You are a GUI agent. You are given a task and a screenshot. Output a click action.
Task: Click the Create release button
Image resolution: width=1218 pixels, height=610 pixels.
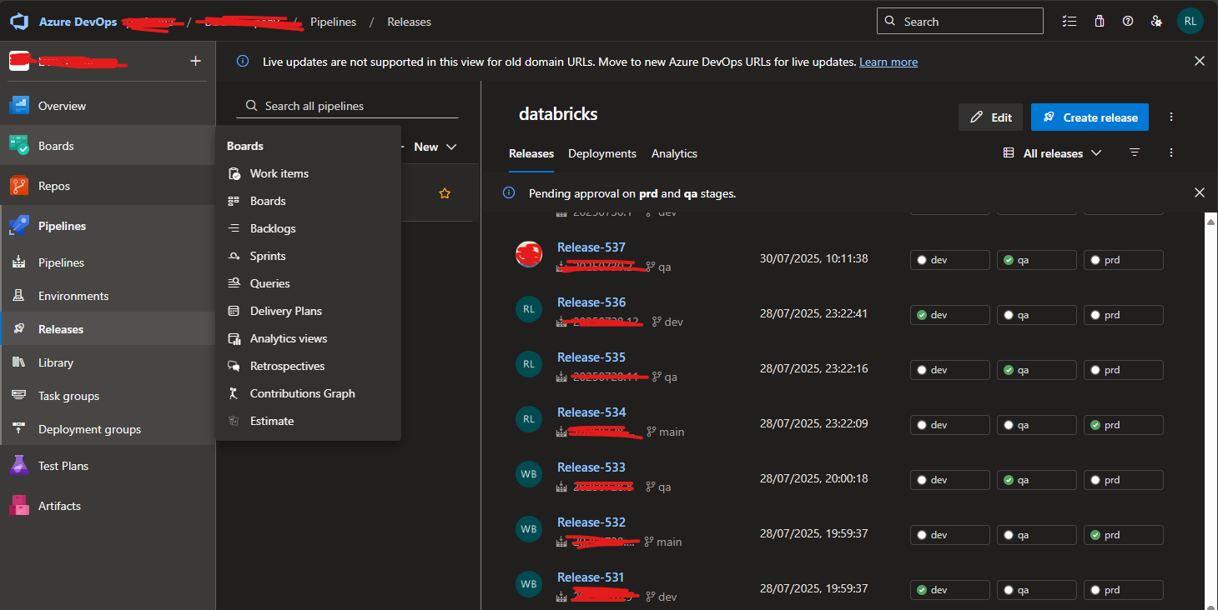click(1090, 117)
